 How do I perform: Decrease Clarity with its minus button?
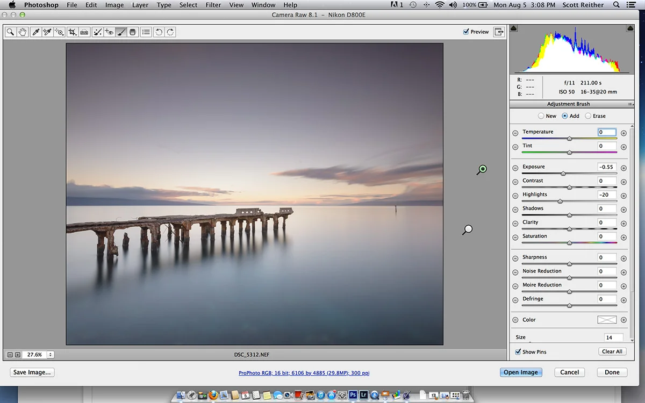tap(515, 223)
